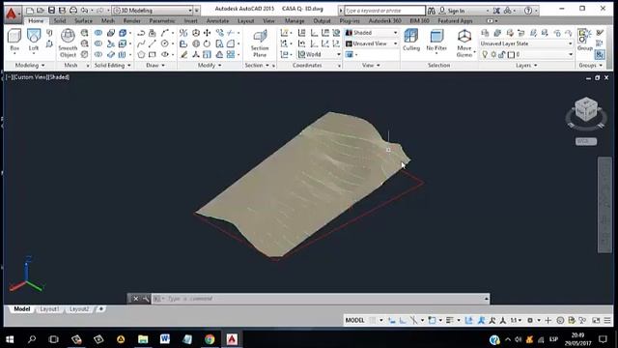The image size is (618, 348).
Task: Click the Smooth Object mesh tool
Action: [68, 43]
